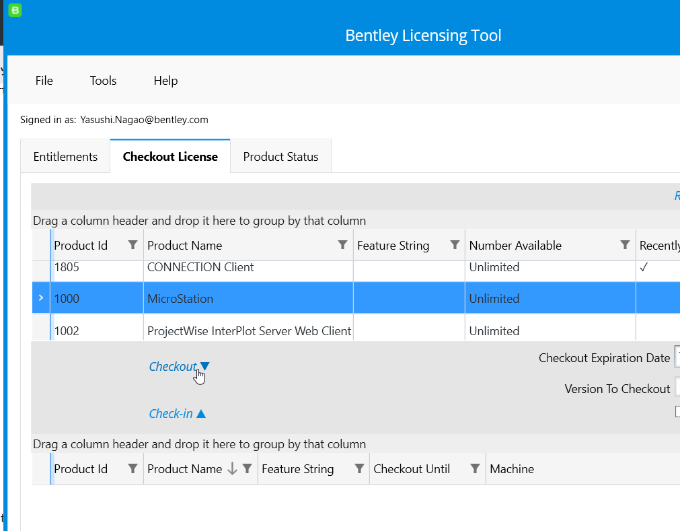The image size is (680, 531).
Task: Sort lower grid by Product Id header
Action: tap(81, 469)
